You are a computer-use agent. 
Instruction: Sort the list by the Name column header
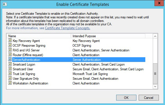(39, 36)
